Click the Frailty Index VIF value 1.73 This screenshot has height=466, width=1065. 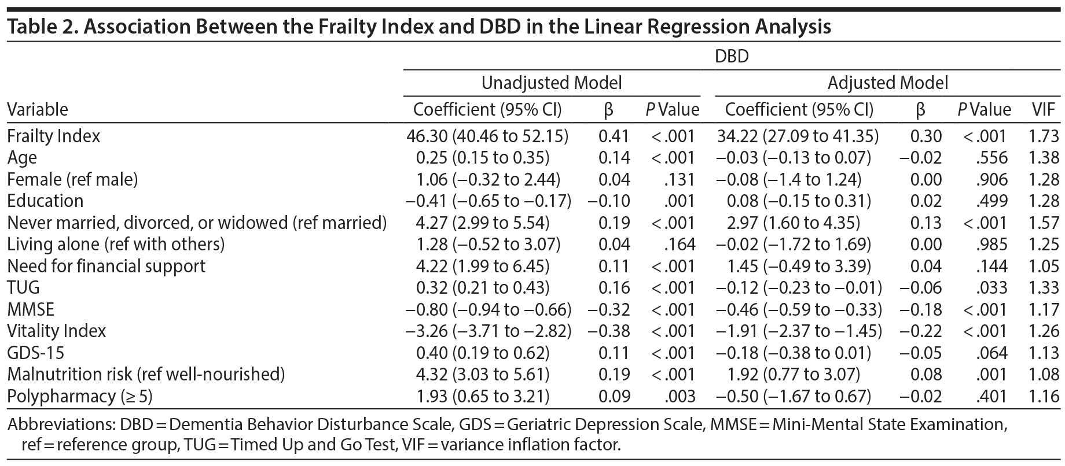click(x=1044, y=136)
